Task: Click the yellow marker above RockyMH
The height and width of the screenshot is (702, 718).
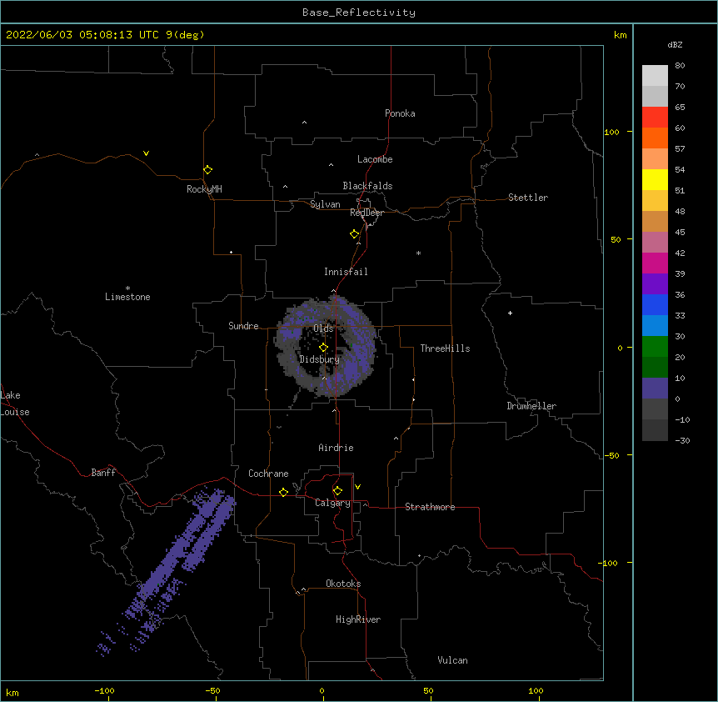Action: coord(207,170)
